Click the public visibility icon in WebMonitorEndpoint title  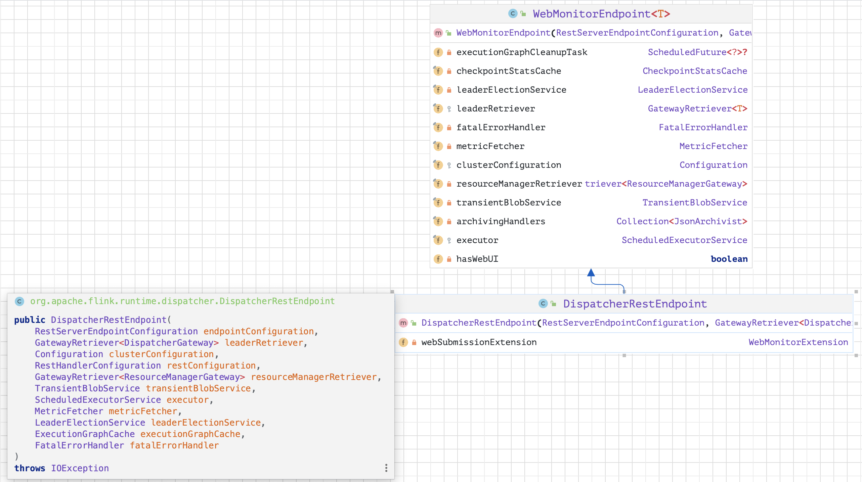click(x=523, y=13)
